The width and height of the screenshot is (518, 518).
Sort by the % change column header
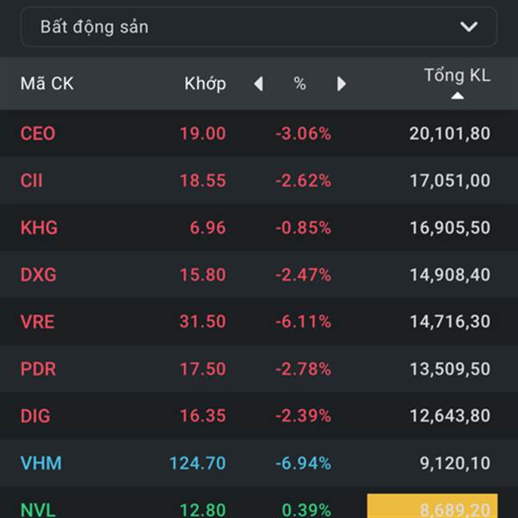pos(300,84)
